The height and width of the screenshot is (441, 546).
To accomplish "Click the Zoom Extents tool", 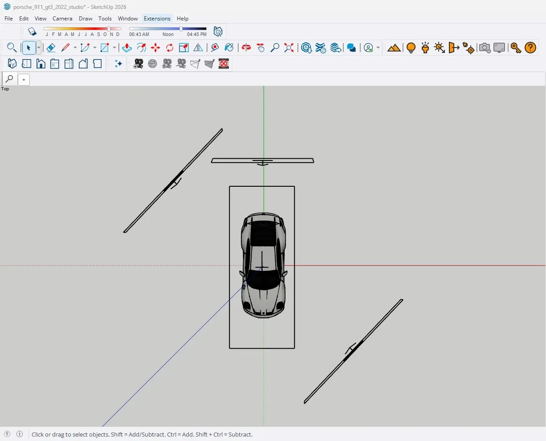I will click(289, 48).
